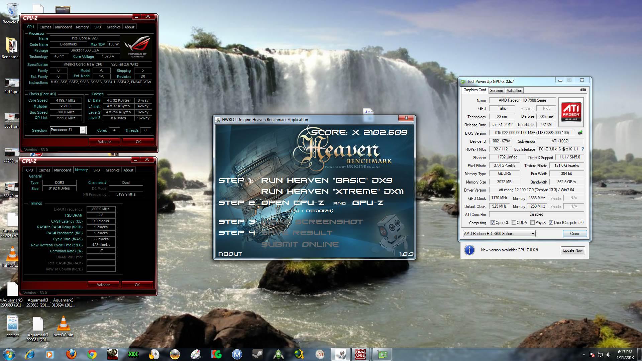Image resolution: width=642 pixels, height=361 pixels.
Task: Open Steam from the taskbar
Action: tap(257, 354)
